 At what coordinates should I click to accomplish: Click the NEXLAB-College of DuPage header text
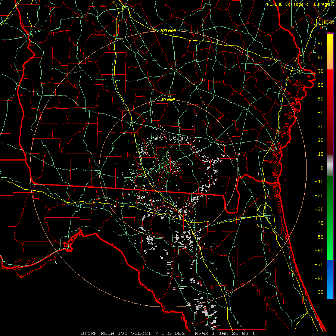(299, 4)
